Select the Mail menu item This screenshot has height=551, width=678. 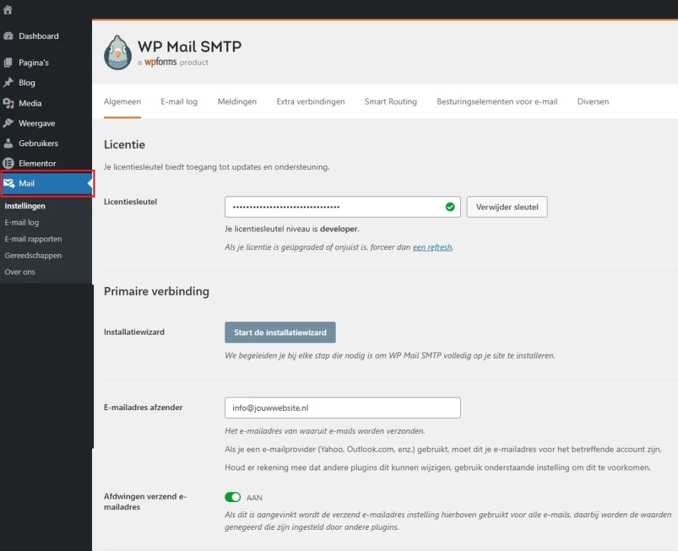(47, 183)
